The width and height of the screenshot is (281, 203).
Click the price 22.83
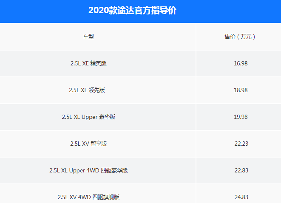[241, 170]
